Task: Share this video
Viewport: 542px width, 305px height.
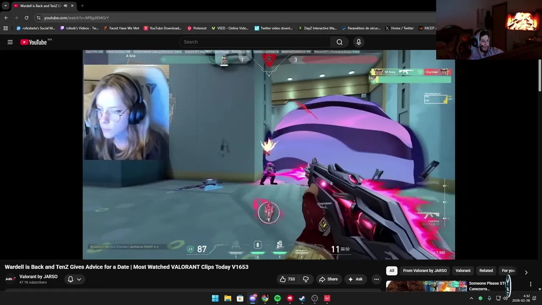Action: pyautogui.click(x=328, y=279)
